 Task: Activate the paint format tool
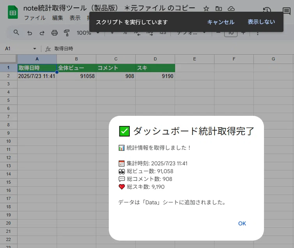67,33
